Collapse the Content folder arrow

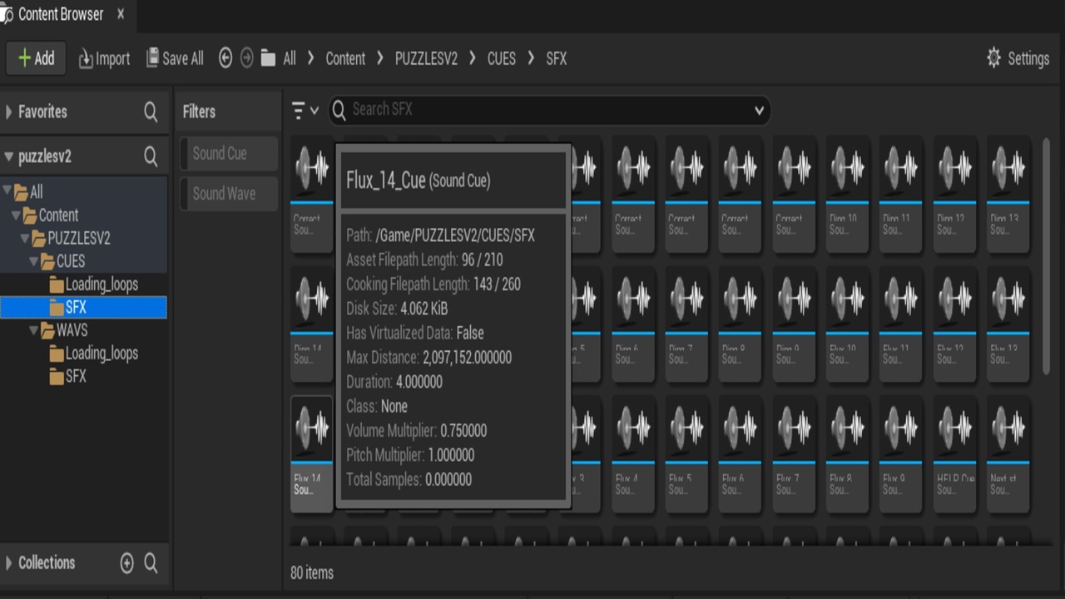tap(17, 215)
